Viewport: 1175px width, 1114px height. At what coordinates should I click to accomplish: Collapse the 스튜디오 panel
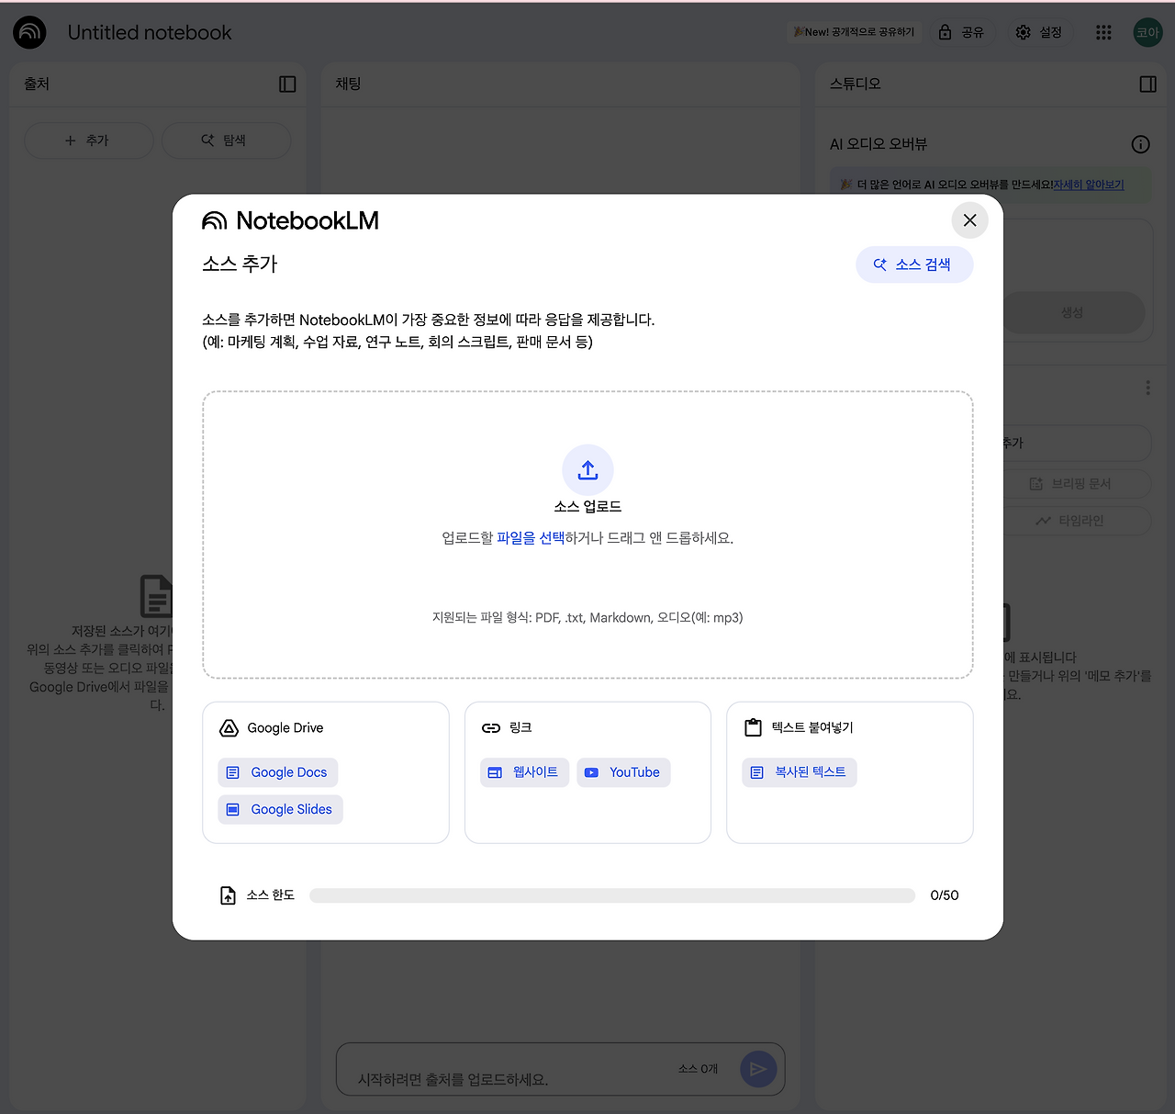click(1147, 84)
